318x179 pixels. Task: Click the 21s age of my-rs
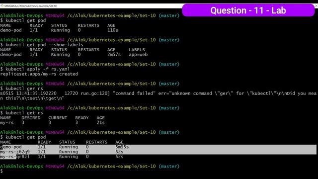pyautogui.click(x=100, y=123)
